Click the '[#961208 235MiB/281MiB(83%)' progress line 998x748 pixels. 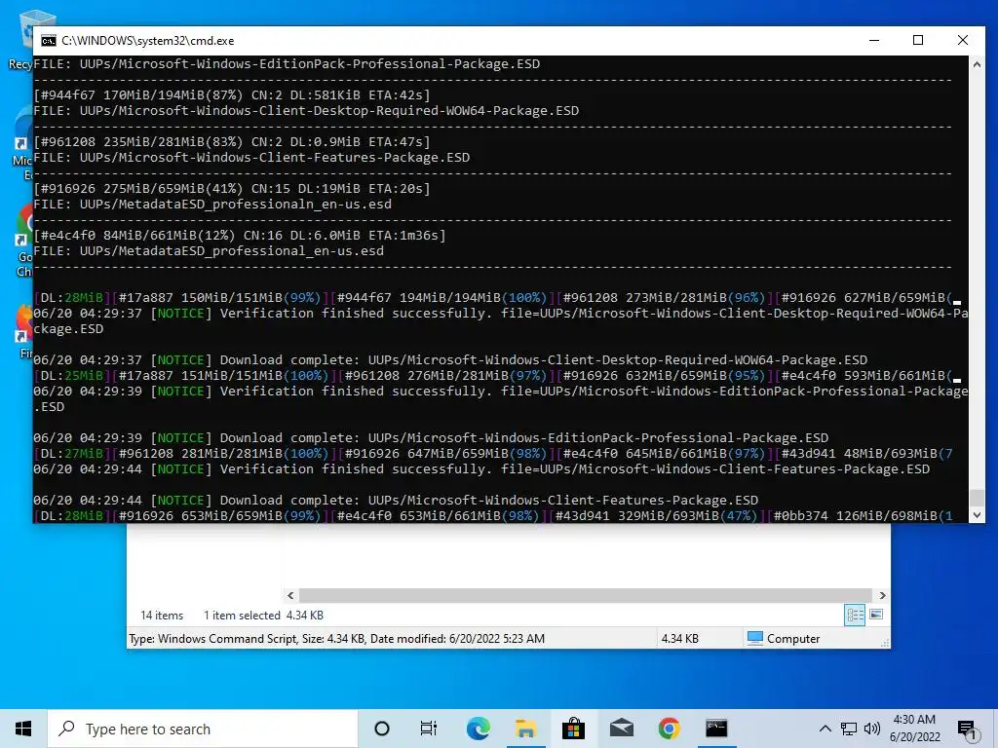click(232, 142)
